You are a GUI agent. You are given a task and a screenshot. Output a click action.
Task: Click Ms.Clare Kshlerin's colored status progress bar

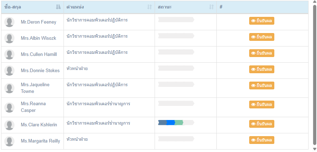176,122
